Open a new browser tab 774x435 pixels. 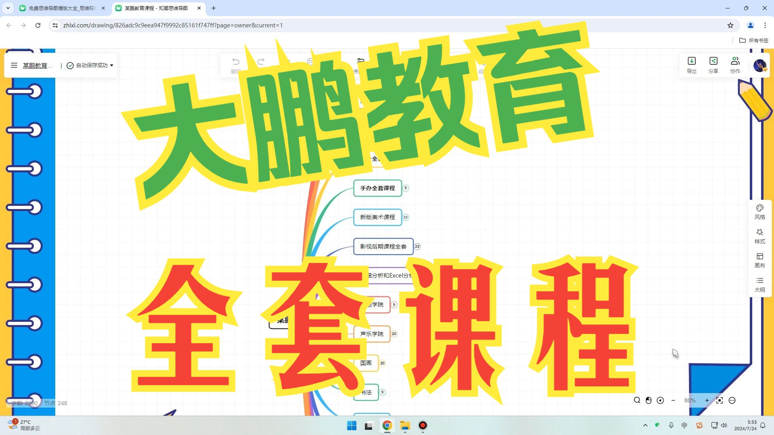tap(214, 8)
